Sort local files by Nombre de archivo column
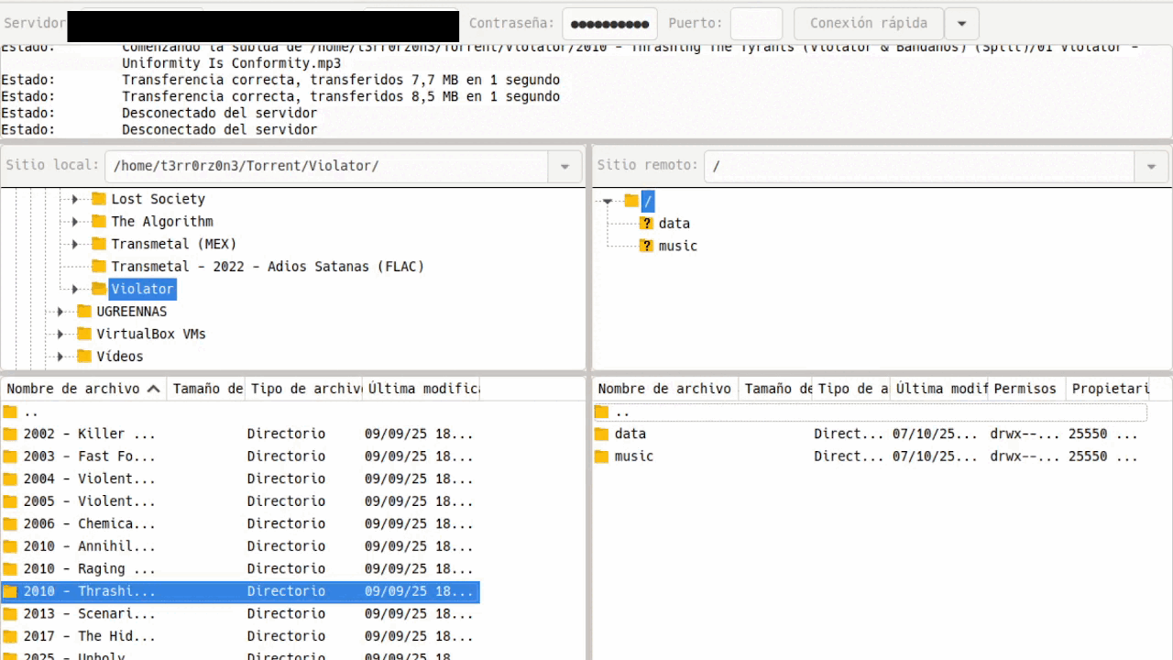This screenshot has width=1173, height=660. 73,389
